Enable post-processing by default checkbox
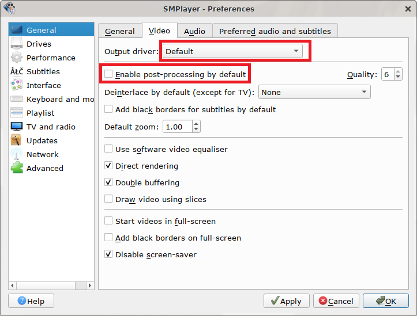Screen dimensions: 417x316 click(x=108, y=74)
